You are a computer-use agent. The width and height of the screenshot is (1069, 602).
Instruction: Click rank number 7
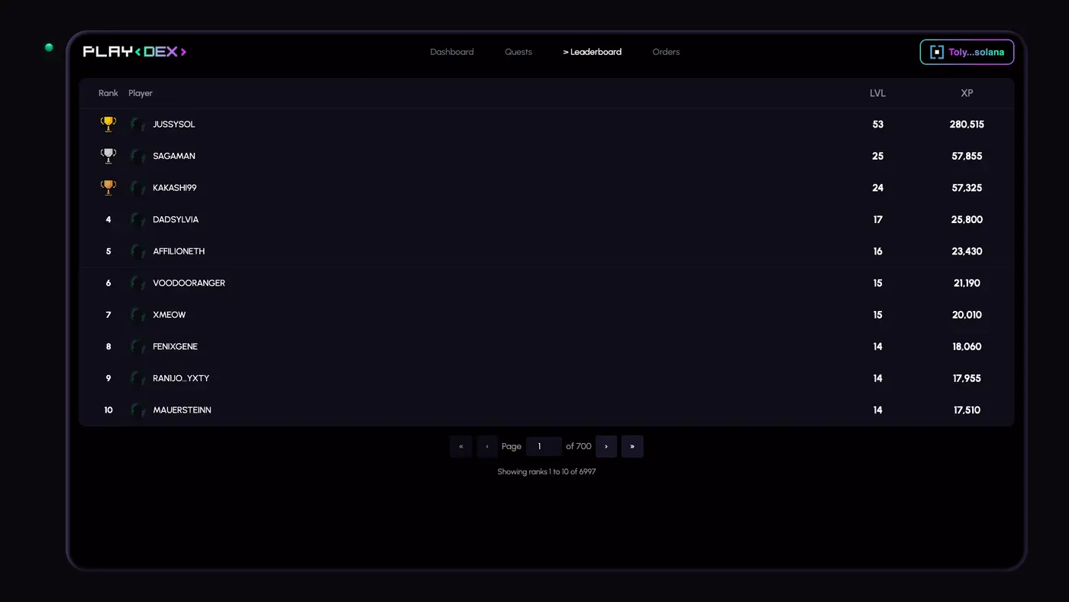(108, 315)
